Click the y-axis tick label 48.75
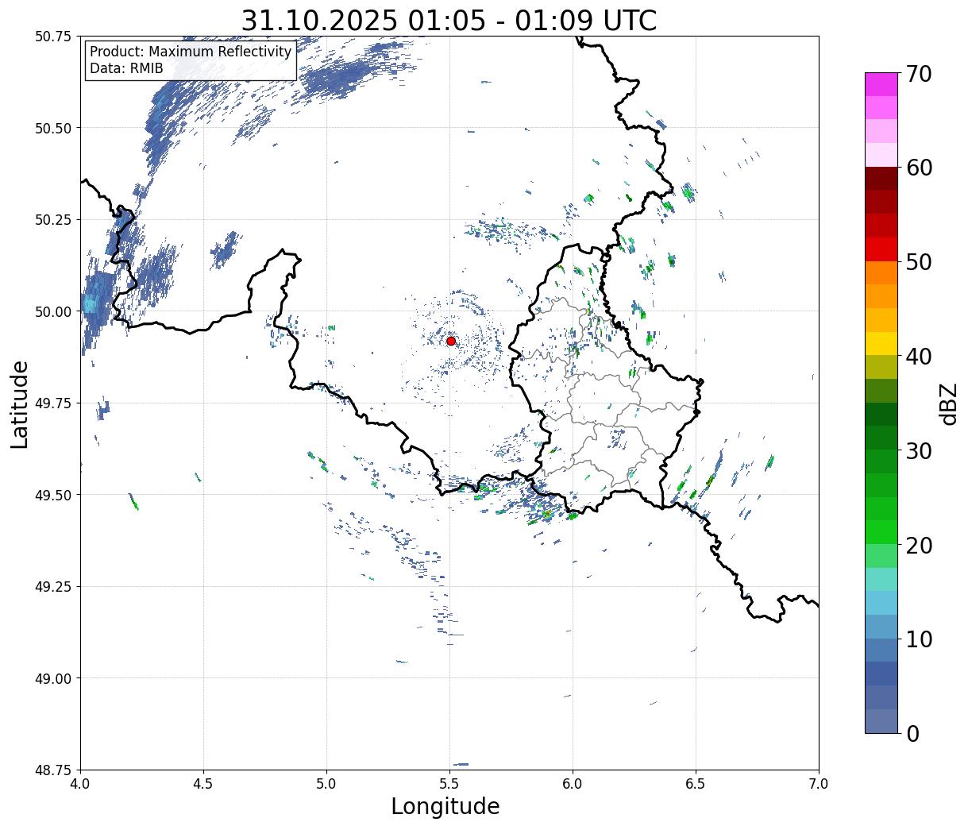The width and height of the screenshot is (968, 826). (53, 770)
